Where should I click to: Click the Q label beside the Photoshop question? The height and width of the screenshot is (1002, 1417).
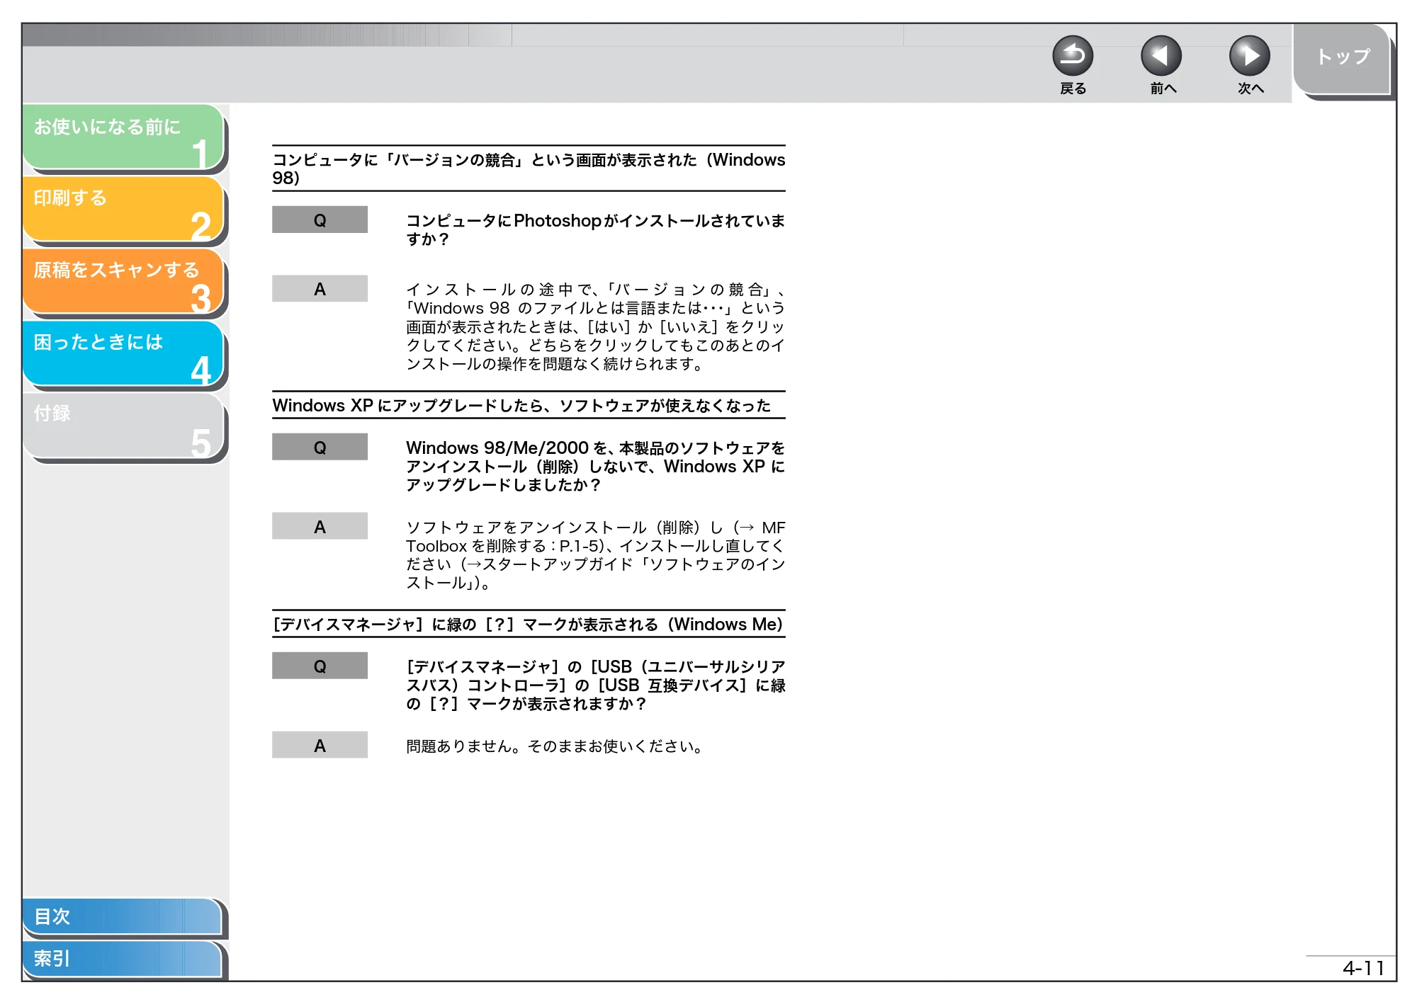[x=320, y=220]
